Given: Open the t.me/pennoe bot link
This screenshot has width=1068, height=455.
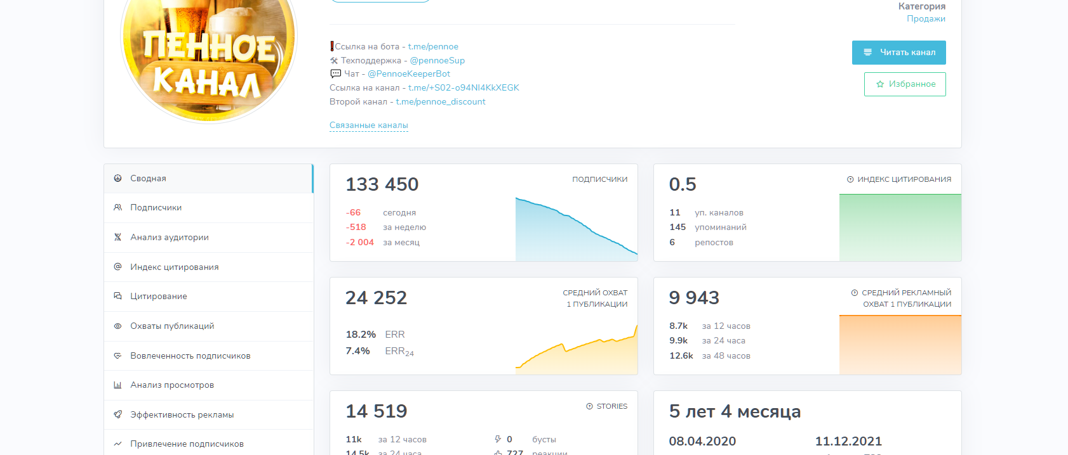Looking at the screenshot, I should point(433,46).
